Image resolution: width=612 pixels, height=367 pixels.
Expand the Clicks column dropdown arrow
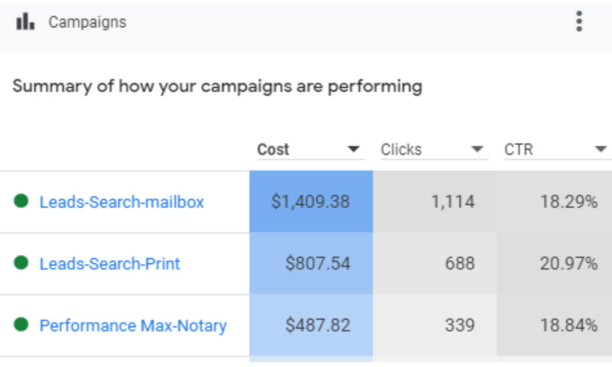pos(477,150)
